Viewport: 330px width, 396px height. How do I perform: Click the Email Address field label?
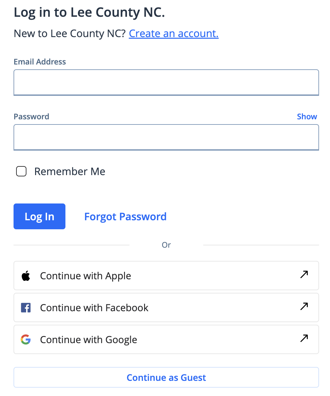40,62
